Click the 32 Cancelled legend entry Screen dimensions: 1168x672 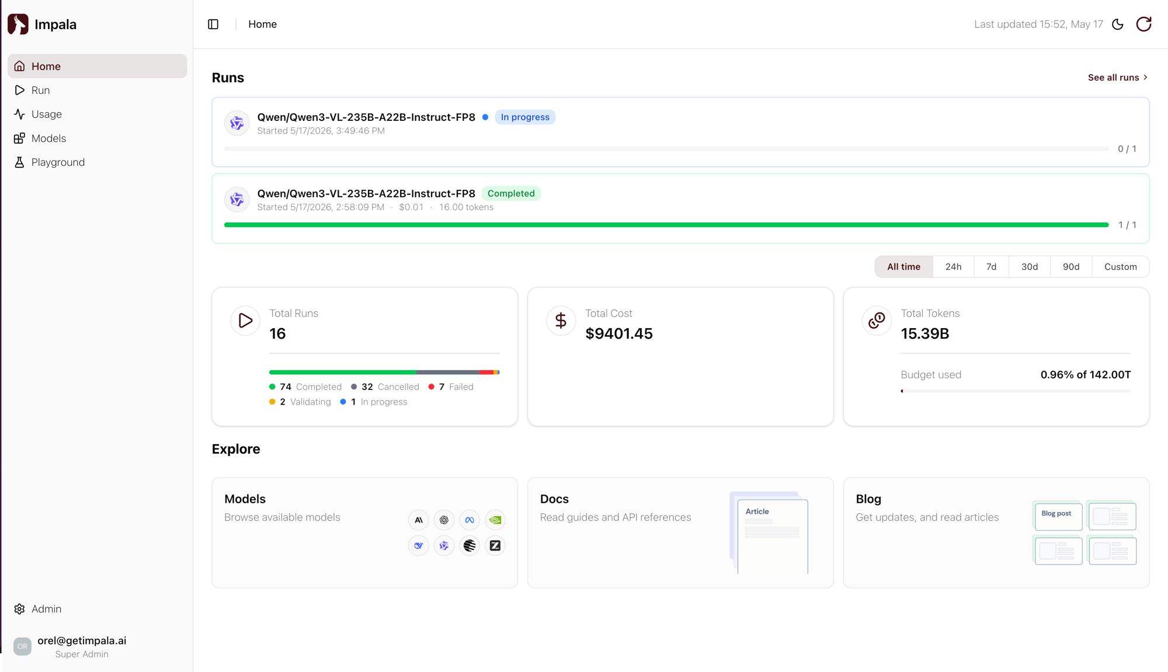click(x=385, y=387)
